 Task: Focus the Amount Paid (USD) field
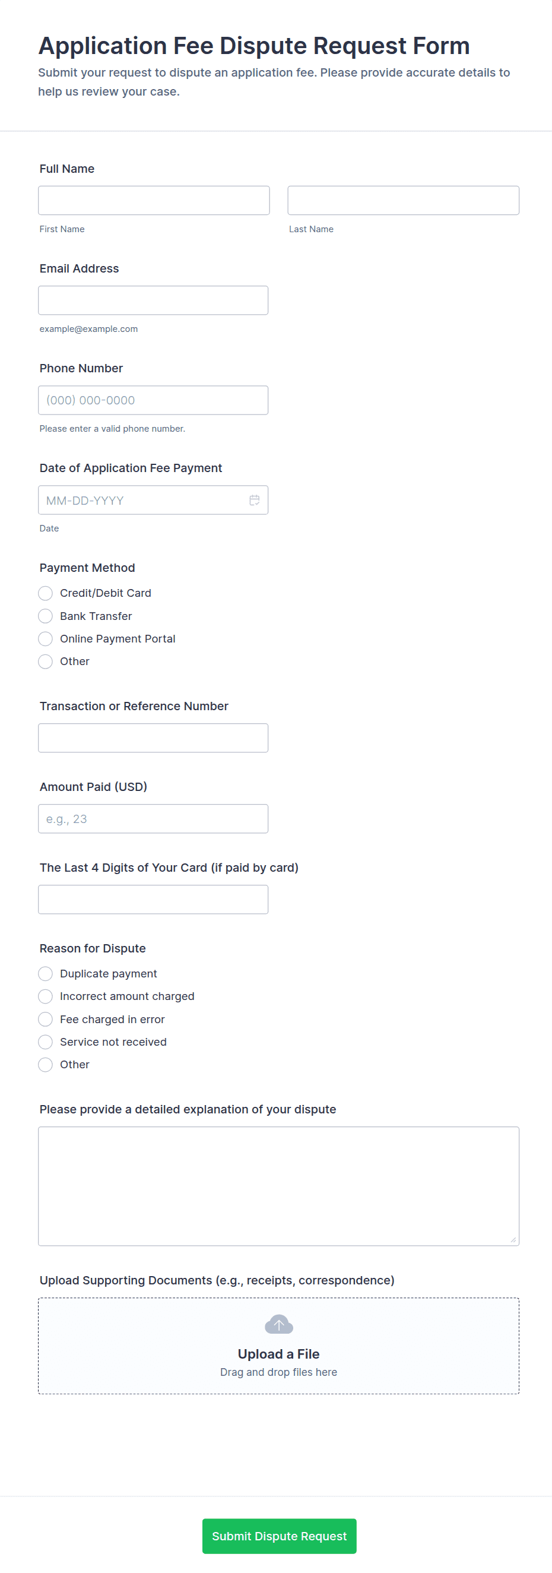pyautogui.click(x=153, y=819)
